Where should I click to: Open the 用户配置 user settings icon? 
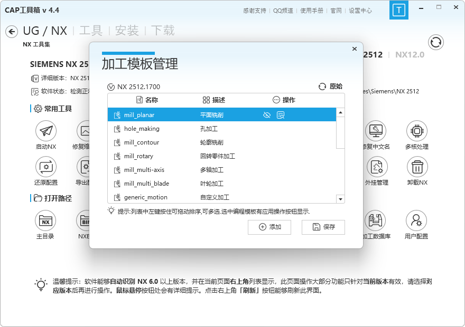[416, 220]
